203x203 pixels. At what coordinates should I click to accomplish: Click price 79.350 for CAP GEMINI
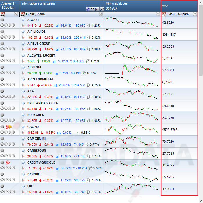[x=32, y=144]
